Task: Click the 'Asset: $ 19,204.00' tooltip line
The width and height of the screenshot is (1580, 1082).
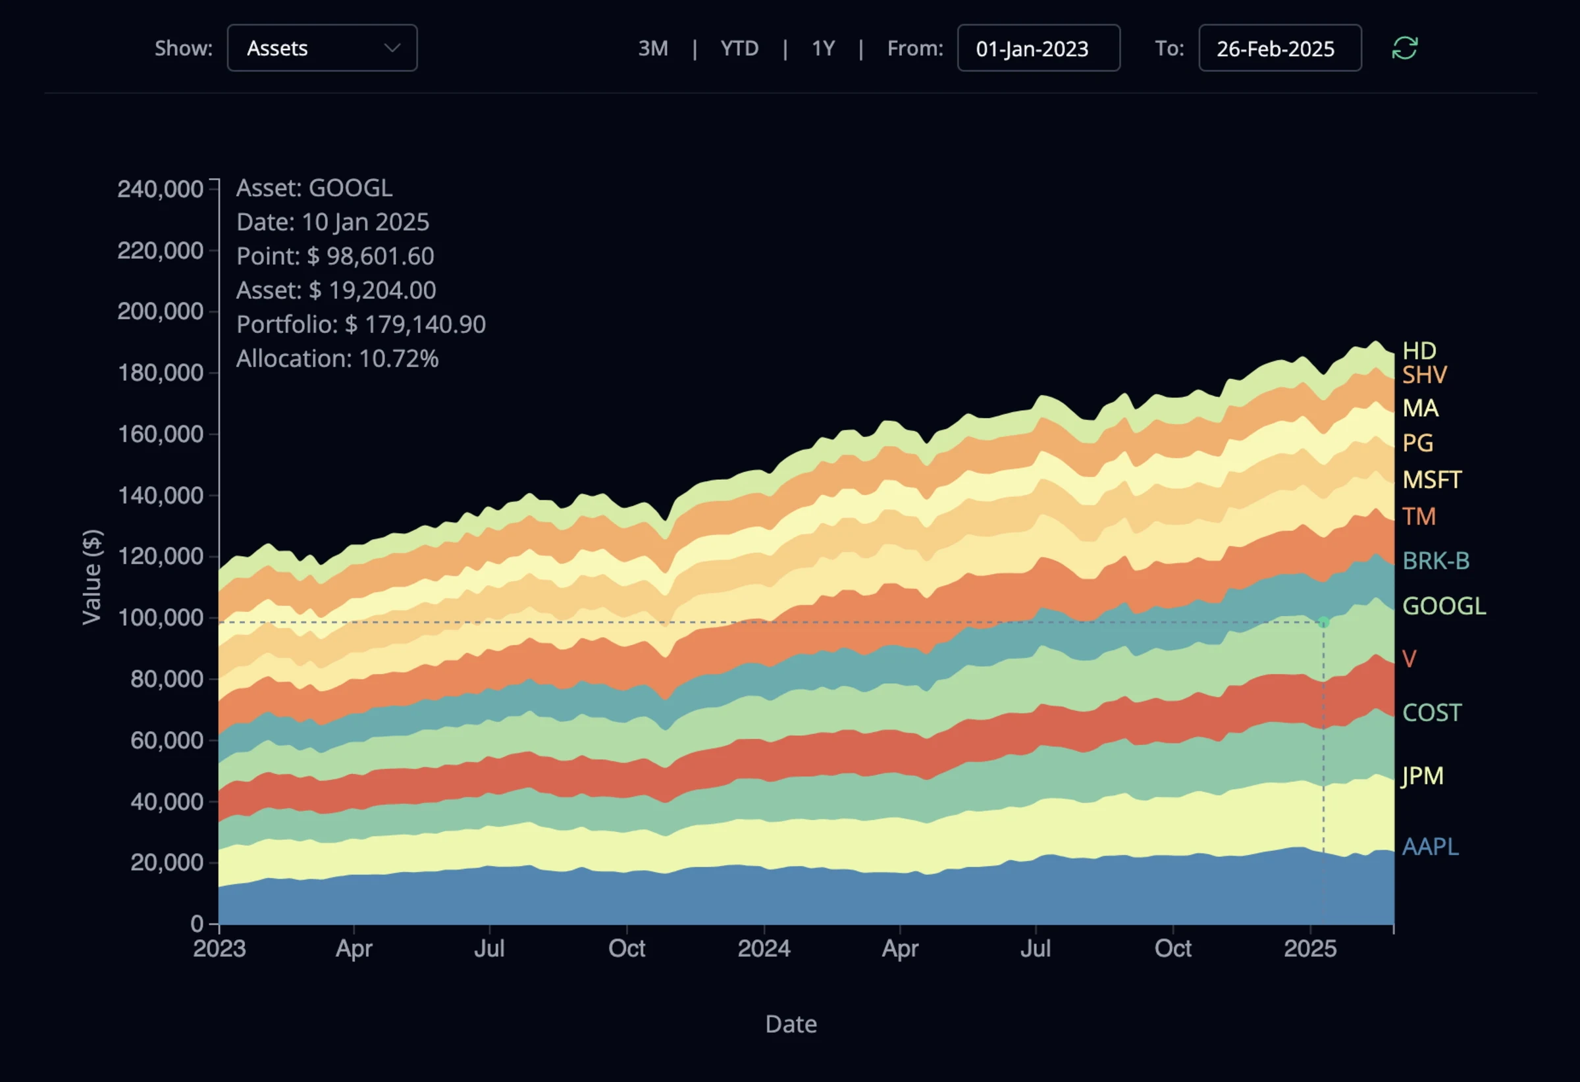Action: pyautogui.click(x=336, y=291)
